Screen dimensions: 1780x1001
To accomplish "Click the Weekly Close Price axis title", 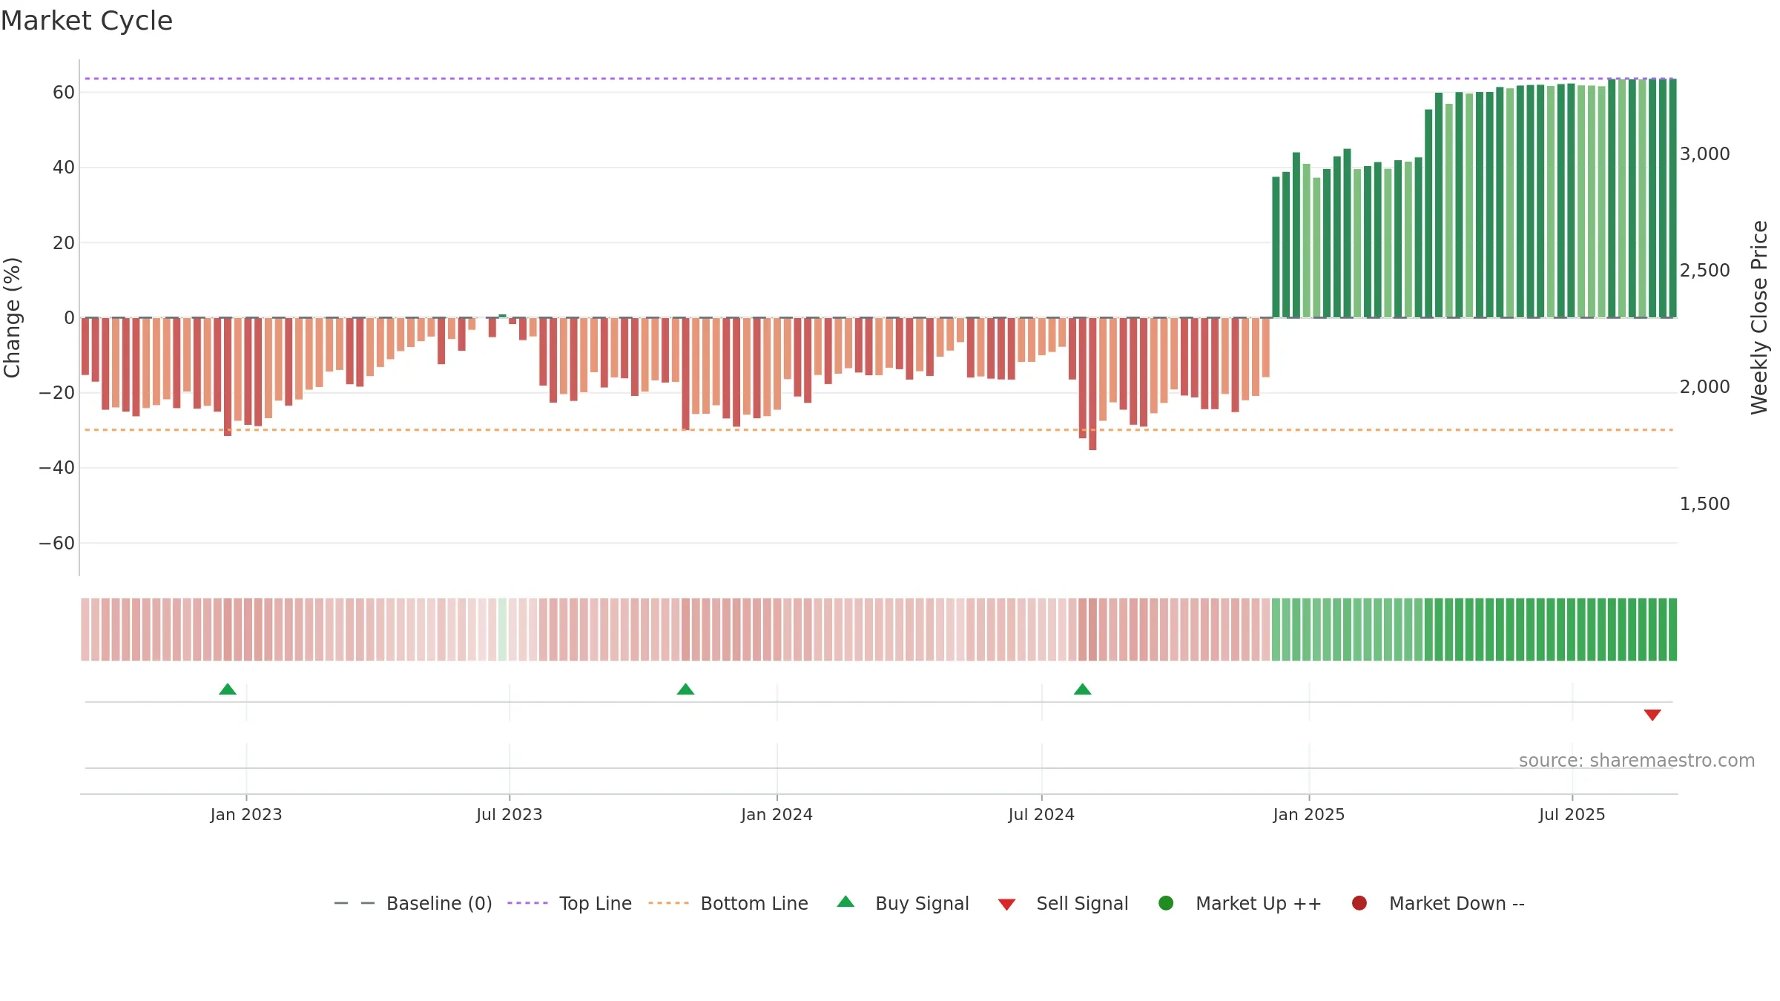I will pos(1759,317).
